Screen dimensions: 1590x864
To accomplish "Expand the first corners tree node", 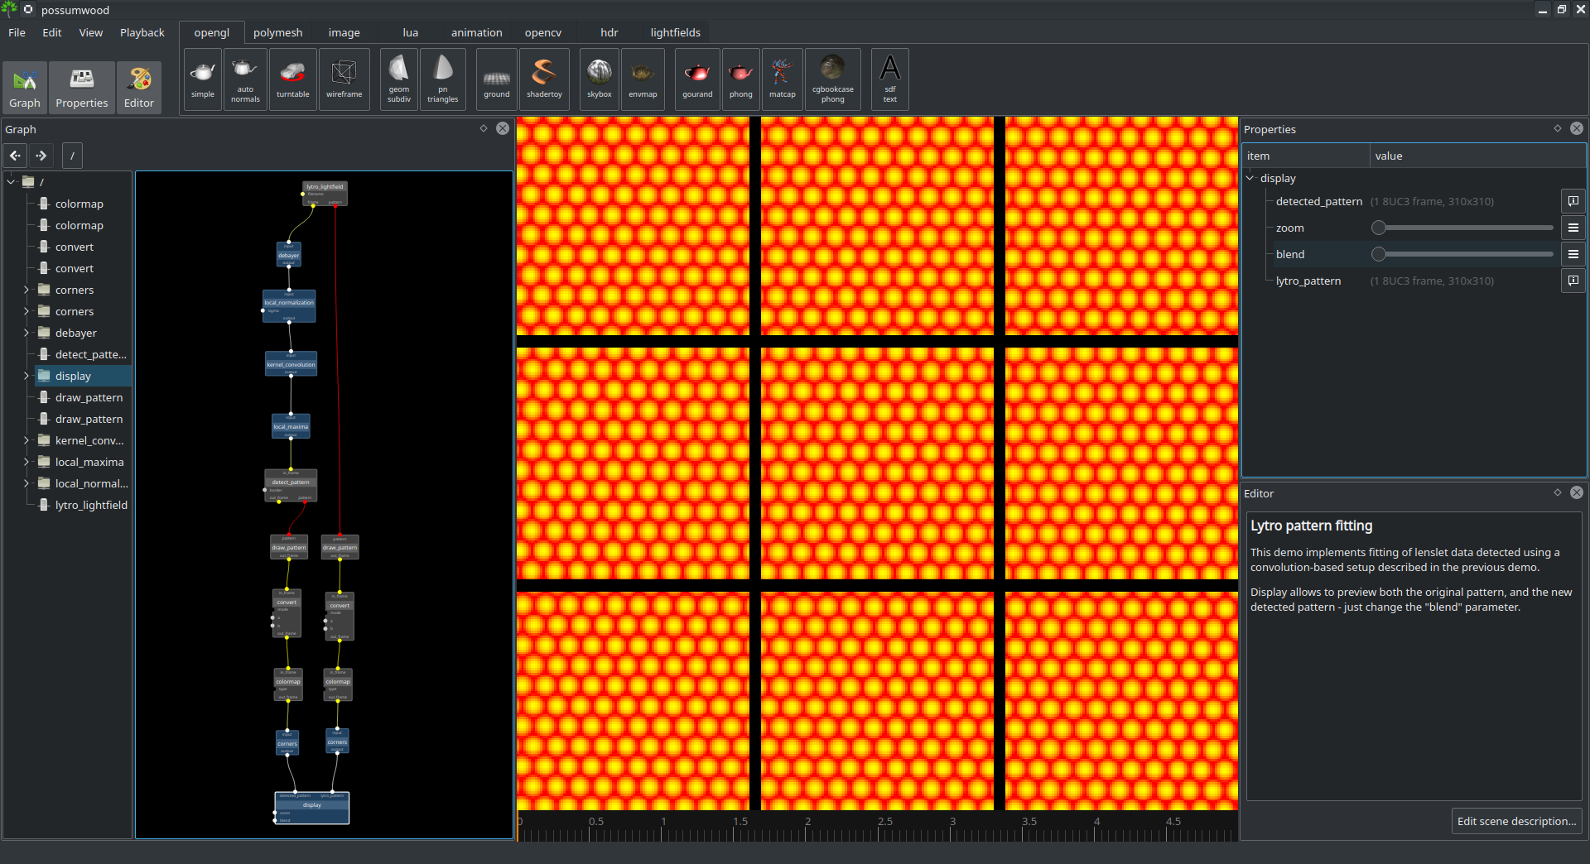I will pos(26,290).
